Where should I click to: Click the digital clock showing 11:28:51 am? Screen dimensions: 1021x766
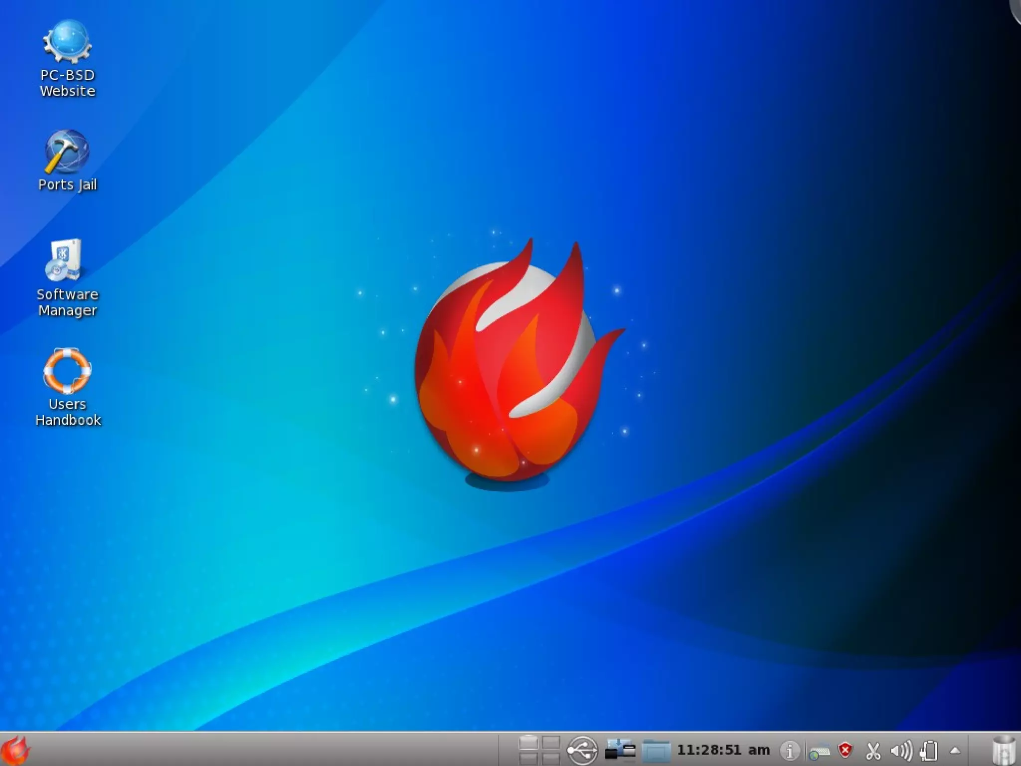tap(723, 750)
